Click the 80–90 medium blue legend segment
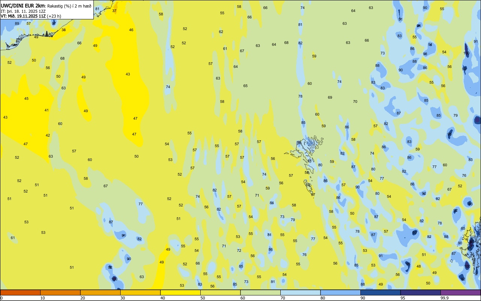This screenshot has height=301, width=481. pos(340,292)
